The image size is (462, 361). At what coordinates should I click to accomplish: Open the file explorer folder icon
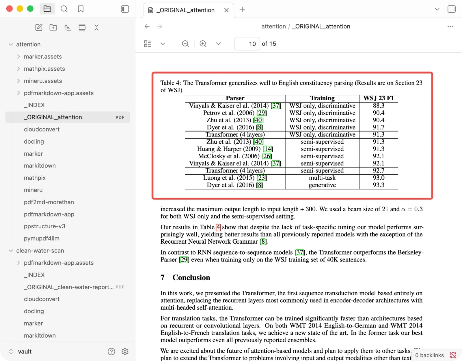[x=47, y=9]
